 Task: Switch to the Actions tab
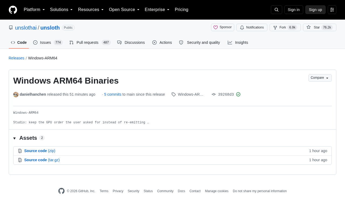pyautogui.click(x=162, y=42)
